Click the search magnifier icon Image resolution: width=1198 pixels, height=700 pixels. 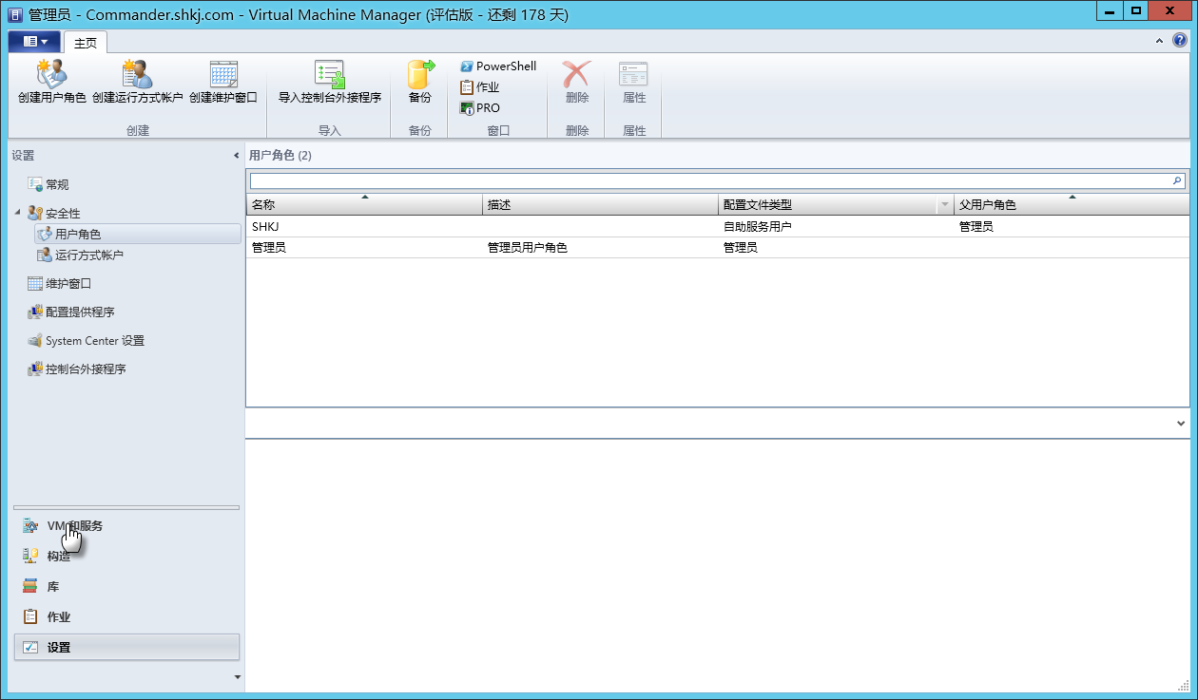(1178, 180)
